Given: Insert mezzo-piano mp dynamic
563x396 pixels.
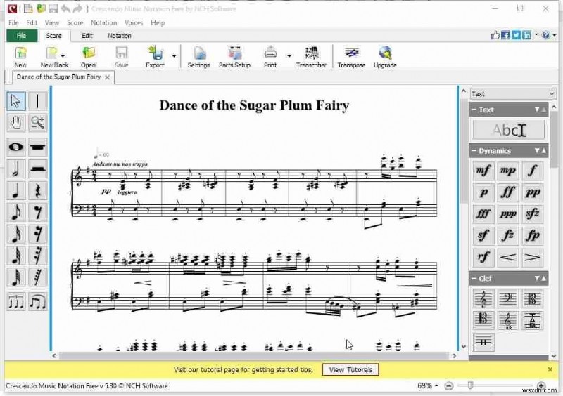Looking at the screenshot, I should coord(507,171).
